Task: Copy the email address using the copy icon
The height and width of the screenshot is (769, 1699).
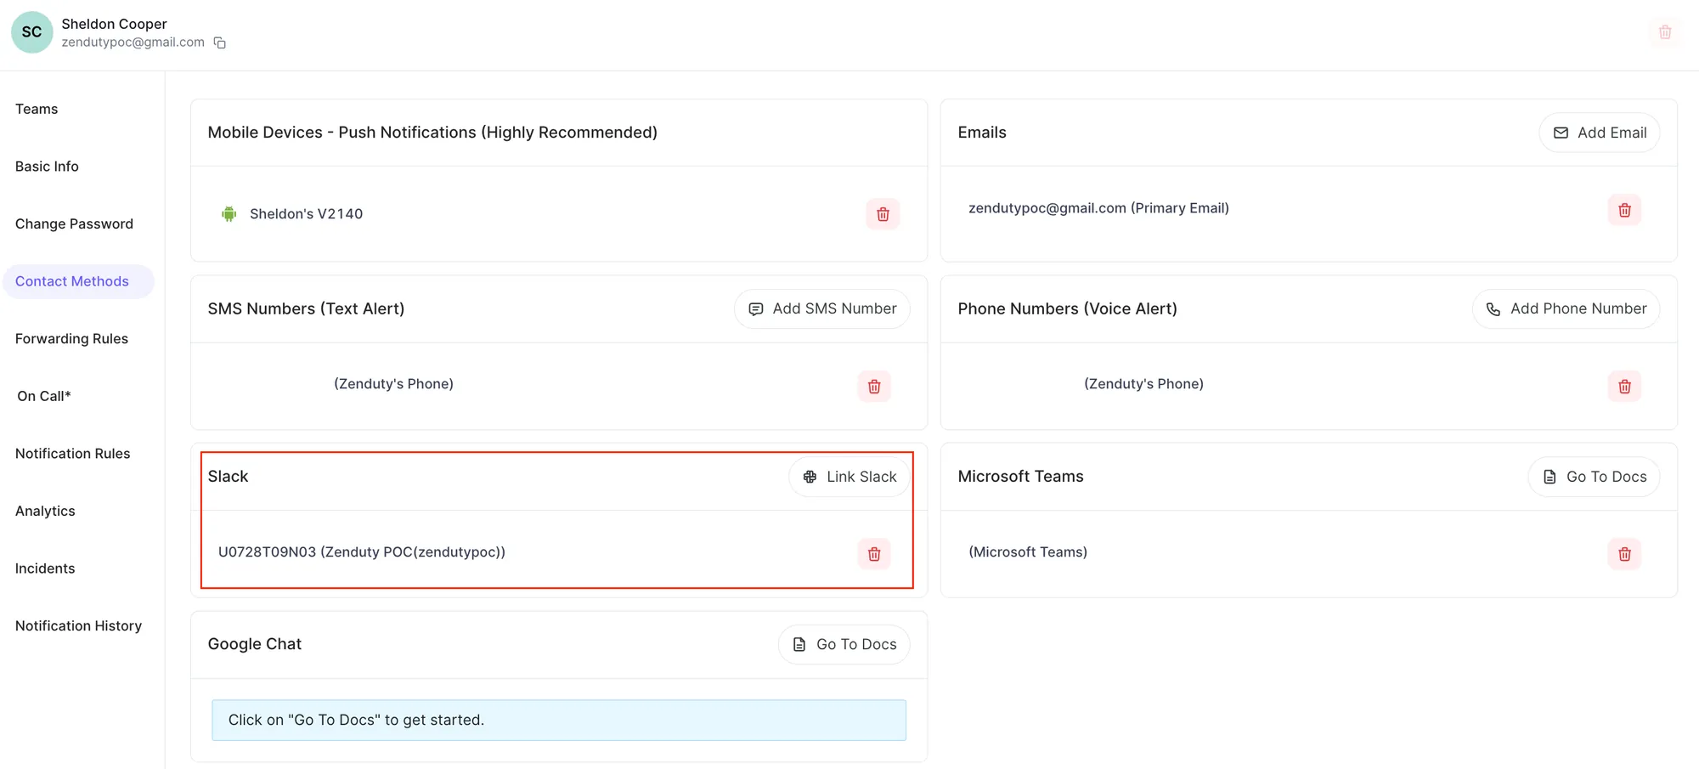Action: tap(220, 42)
